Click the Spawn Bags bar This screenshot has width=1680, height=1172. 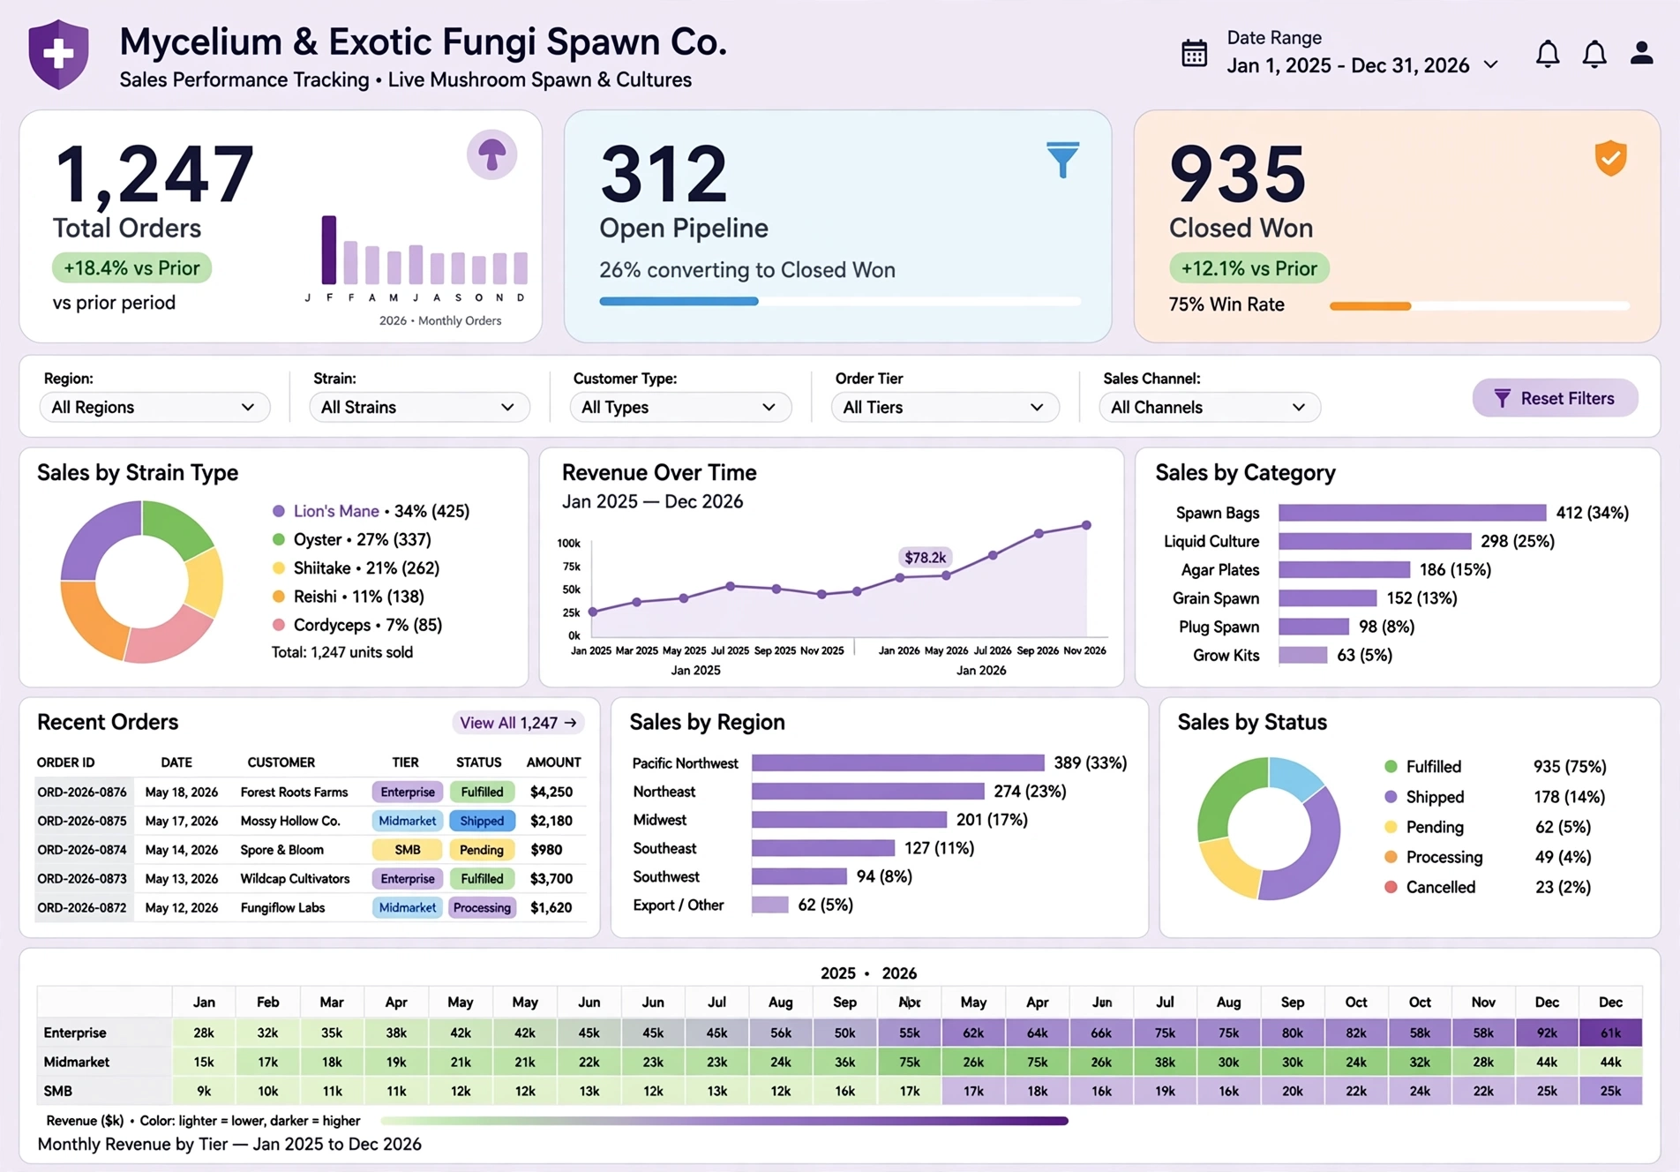point(1412,513)
